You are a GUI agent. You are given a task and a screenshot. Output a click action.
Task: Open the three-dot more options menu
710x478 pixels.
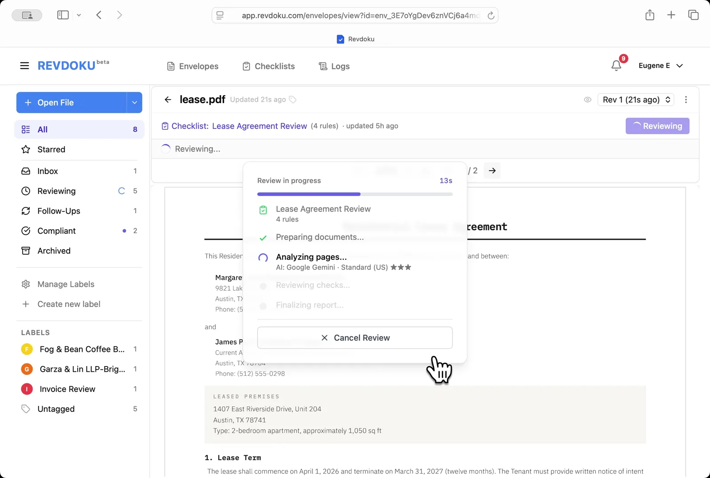click(x=686, y=100)
